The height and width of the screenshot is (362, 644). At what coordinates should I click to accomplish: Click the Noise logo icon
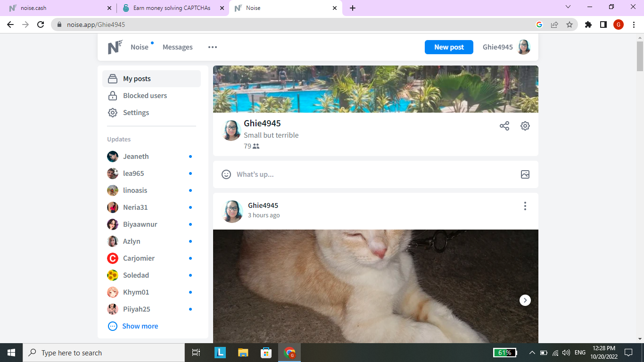pyautogui.click(x=115, y=47)
